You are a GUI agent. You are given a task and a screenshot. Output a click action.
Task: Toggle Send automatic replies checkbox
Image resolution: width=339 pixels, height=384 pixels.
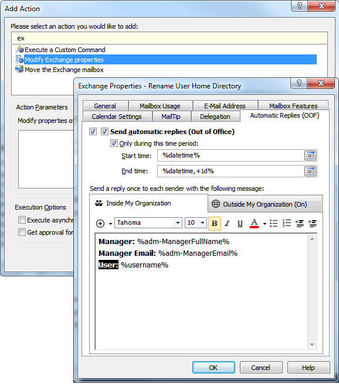pyautogui.click(x=104, y=132)
